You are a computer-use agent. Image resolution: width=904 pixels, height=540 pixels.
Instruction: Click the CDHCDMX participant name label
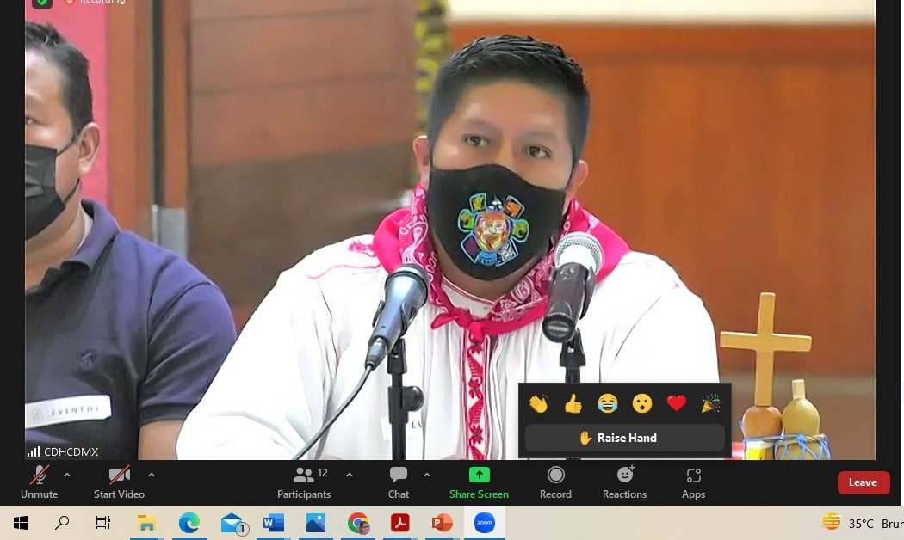pyautogui.click(x=71, y=452)
